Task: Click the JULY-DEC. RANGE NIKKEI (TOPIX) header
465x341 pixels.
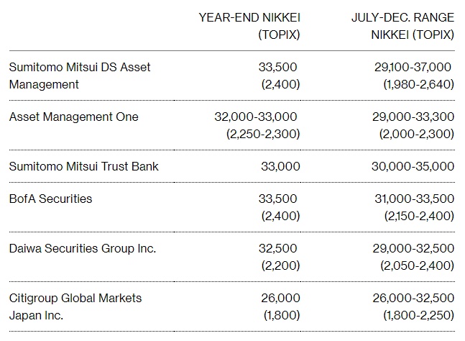Action: click(402, 24)
